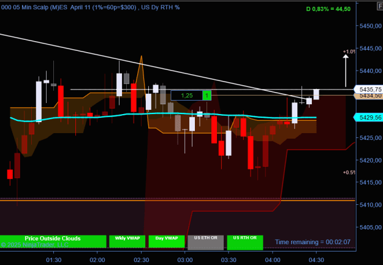
Task: Toggle the US RTH OR button
Action: pos(245,242)
